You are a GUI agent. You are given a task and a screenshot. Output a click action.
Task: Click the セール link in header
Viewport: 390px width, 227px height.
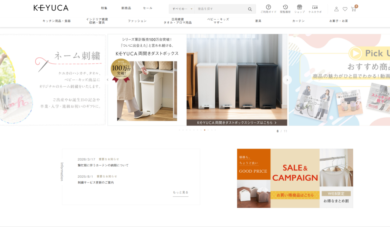(x=147, y=8)
